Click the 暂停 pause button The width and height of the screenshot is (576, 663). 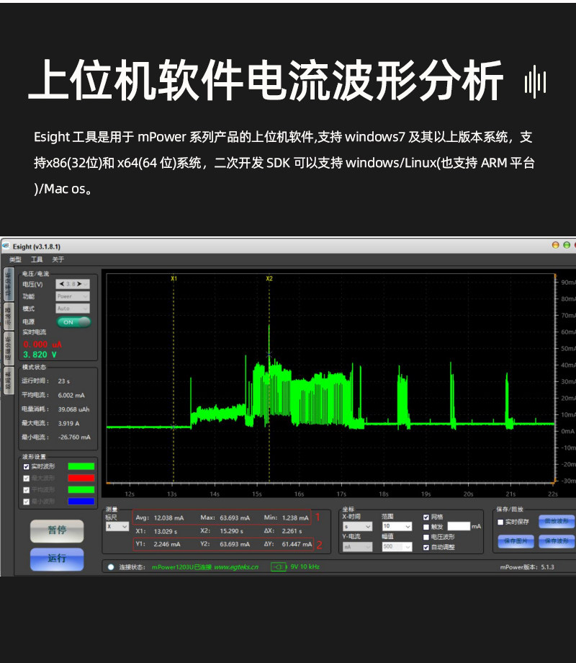pyautogui.click(x=57, y=530)
